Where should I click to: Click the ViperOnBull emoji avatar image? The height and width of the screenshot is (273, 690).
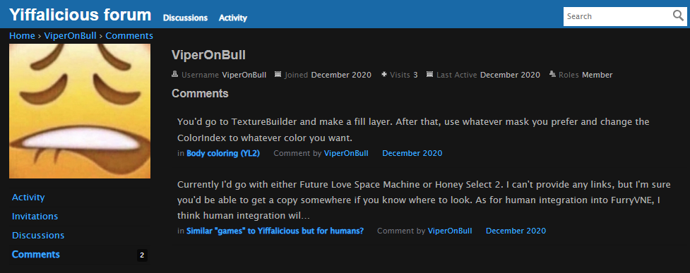[80, 111]
